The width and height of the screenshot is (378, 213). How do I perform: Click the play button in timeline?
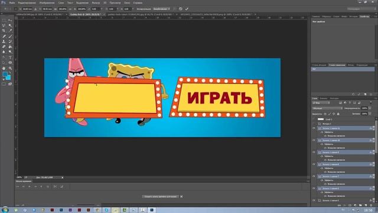coord(30,186)
